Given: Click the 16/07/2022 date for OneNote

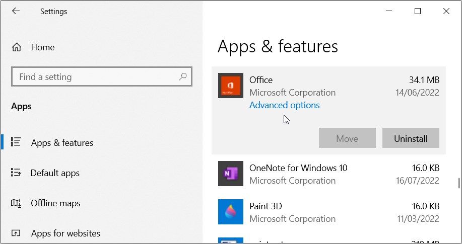Looking at the screenshot, I should [417, 181].
